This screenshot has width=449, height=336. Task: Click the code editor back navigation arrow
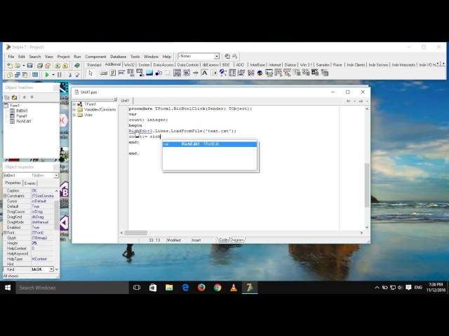(348, 101)
